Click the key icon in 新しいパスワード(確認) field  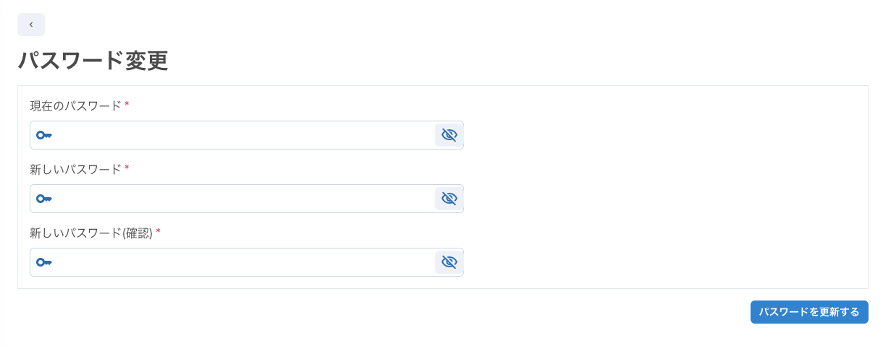coord(44,262)
